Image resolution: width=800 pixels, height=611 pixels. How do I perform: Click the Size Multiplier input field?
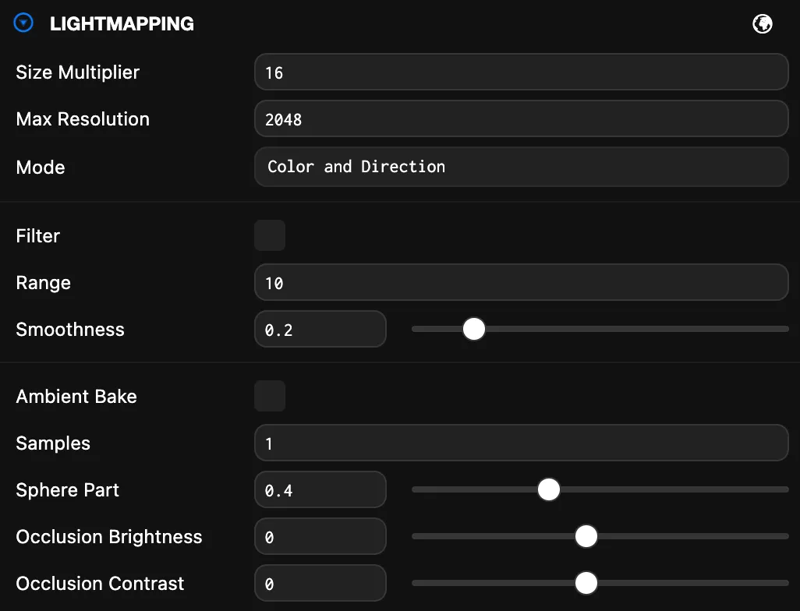pyautogui.click(x=521, y=72)
